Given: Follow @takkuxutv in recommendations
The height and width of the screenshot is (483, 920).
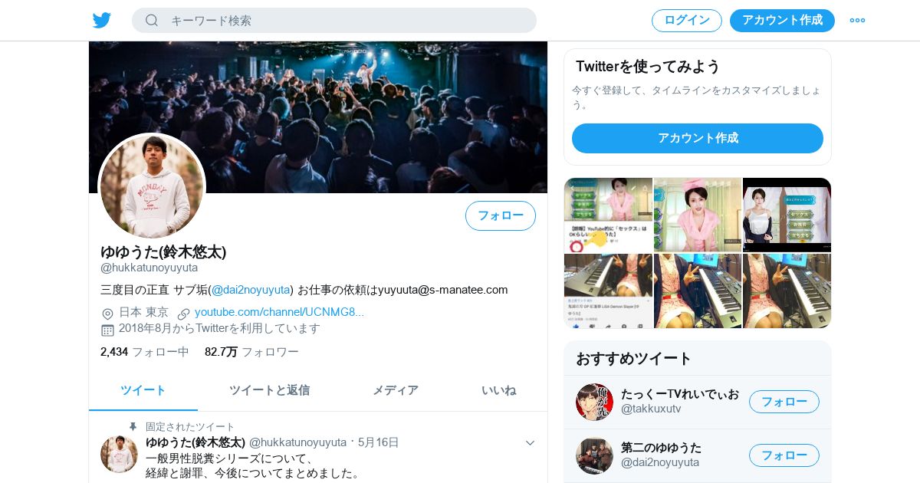Looking at the screenshot, I should pyautogui.click(x=784, y=402).
